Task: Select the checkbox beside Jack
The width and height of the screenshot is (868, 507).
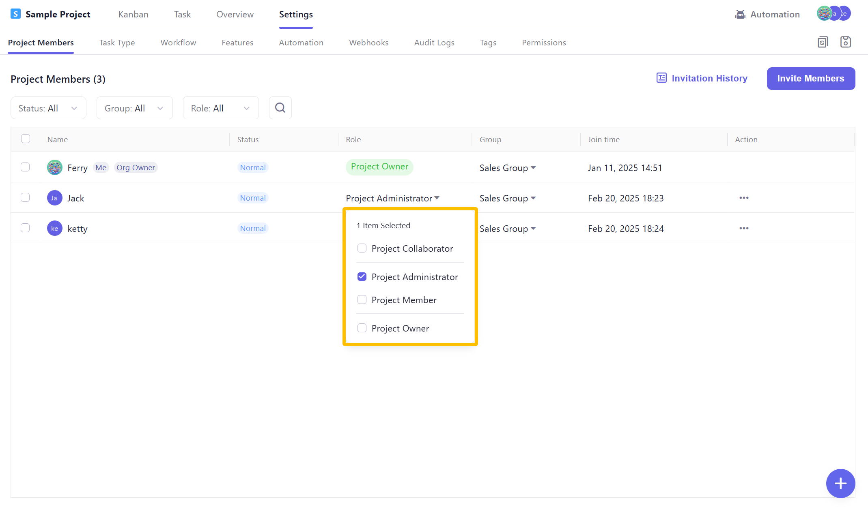Action: pos(25,197)
